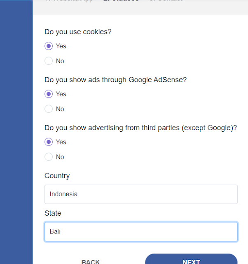The image size is (248, 264).
Task: Pick No for third-party advertising
Action: tap(49, 157)
